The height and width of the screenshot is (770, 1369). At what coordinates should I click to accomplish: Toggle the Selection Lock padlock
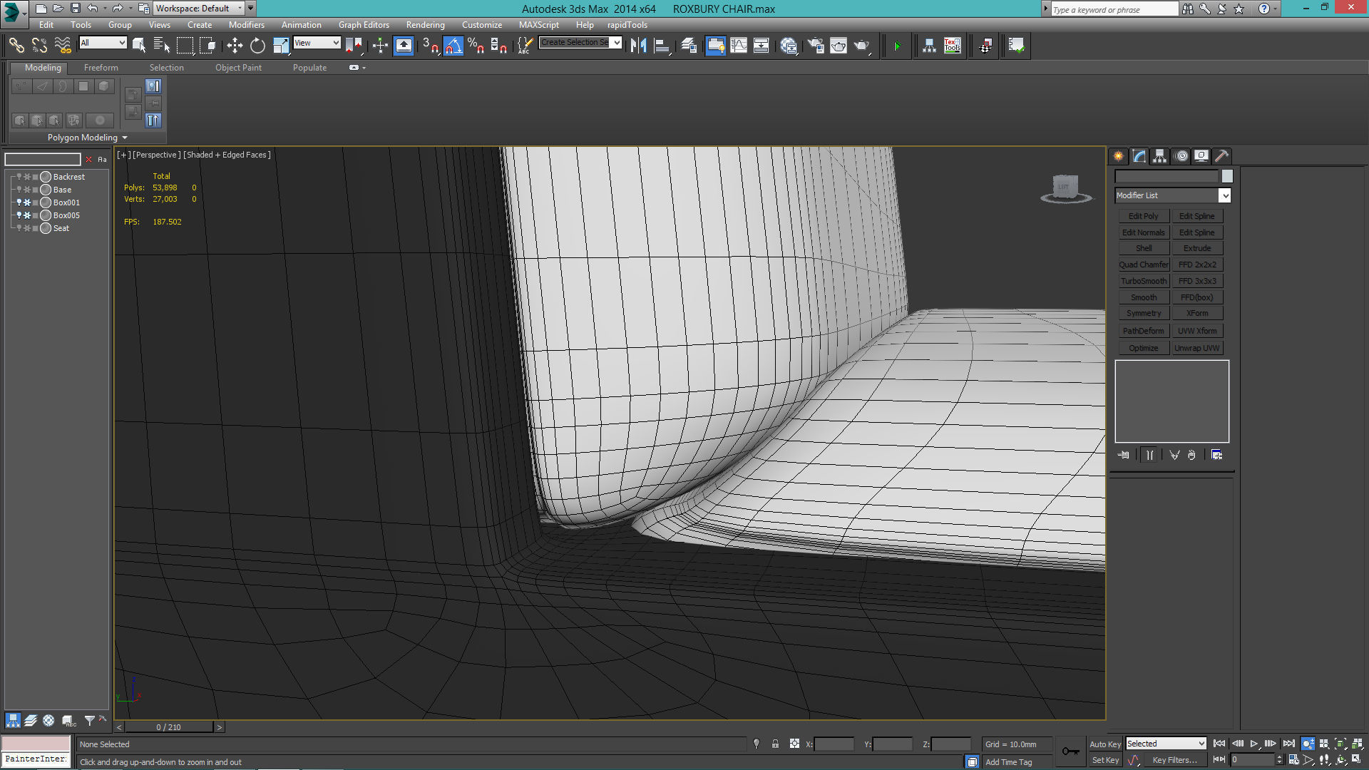point(775,744)
